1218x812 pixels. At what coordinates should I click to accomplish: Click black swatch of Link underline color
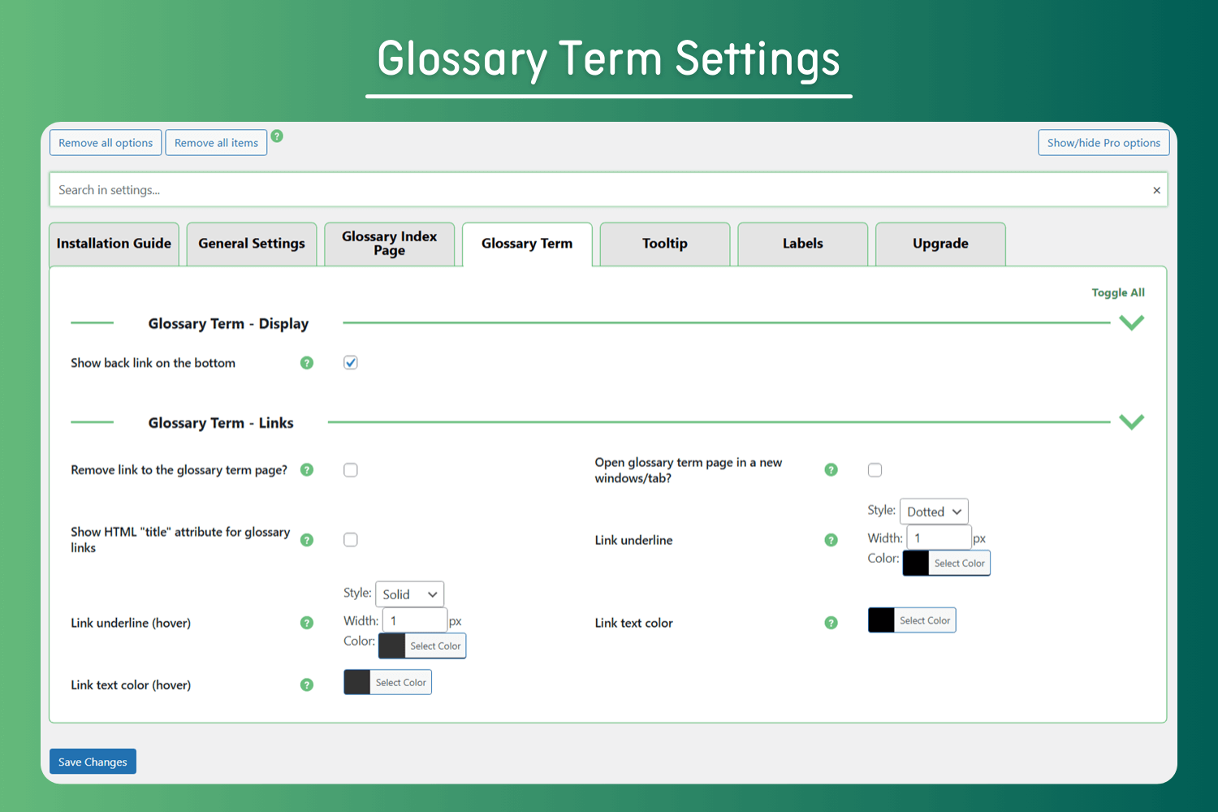click(x=916, y=564)
